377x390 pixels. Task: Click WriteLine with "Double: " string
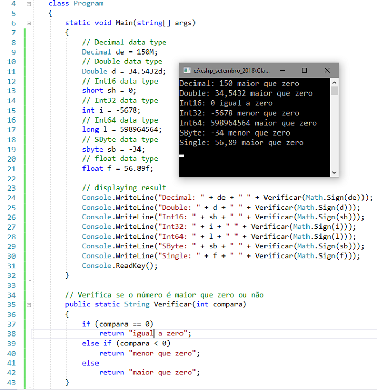point(221,207)
